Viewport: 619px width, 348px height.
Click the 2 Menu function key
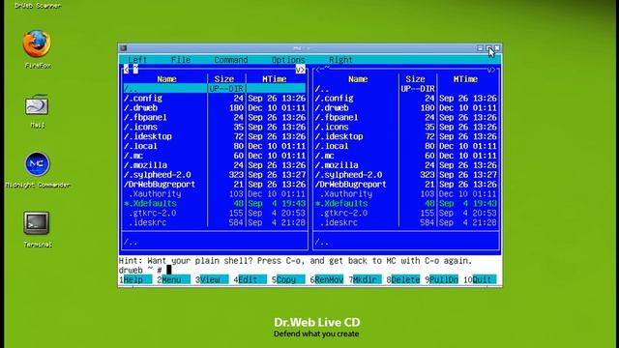(x=174, y=279)
